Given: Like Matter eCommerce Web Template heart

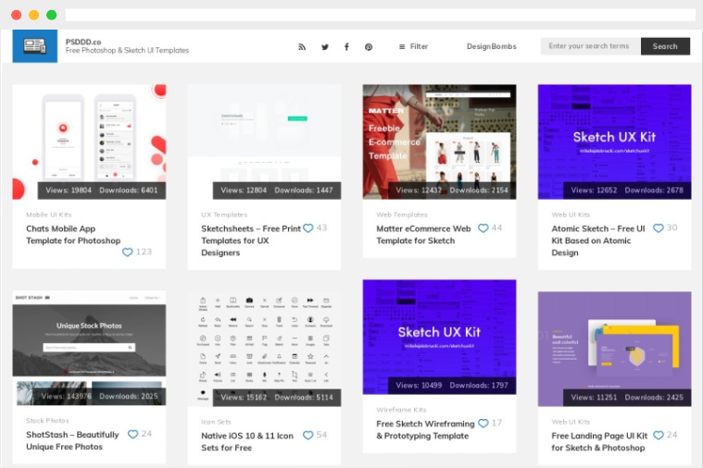Looking at the screenshot, I should [x=483, y=228].
